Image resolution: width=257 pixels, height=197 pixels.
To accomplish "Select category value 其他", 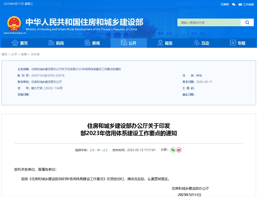I will pos(199,76).
